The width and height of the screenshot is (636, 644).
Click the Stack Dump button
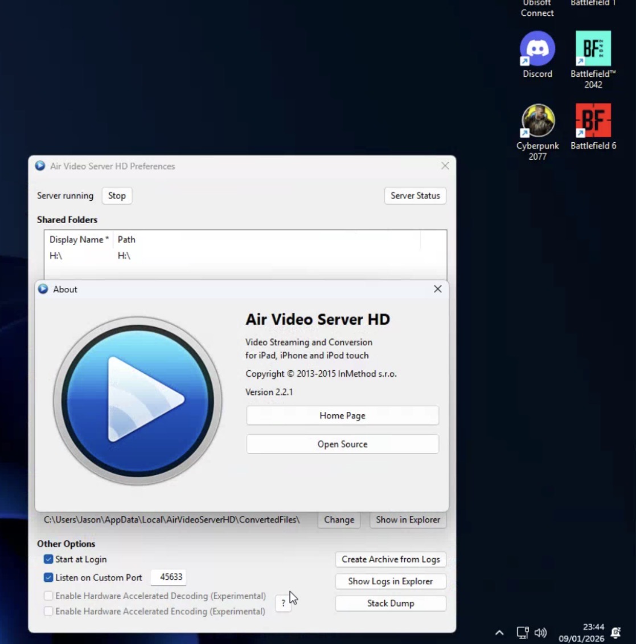(391, 604)
